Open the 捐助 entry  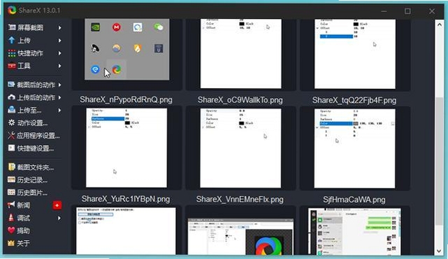click(34, 230)
